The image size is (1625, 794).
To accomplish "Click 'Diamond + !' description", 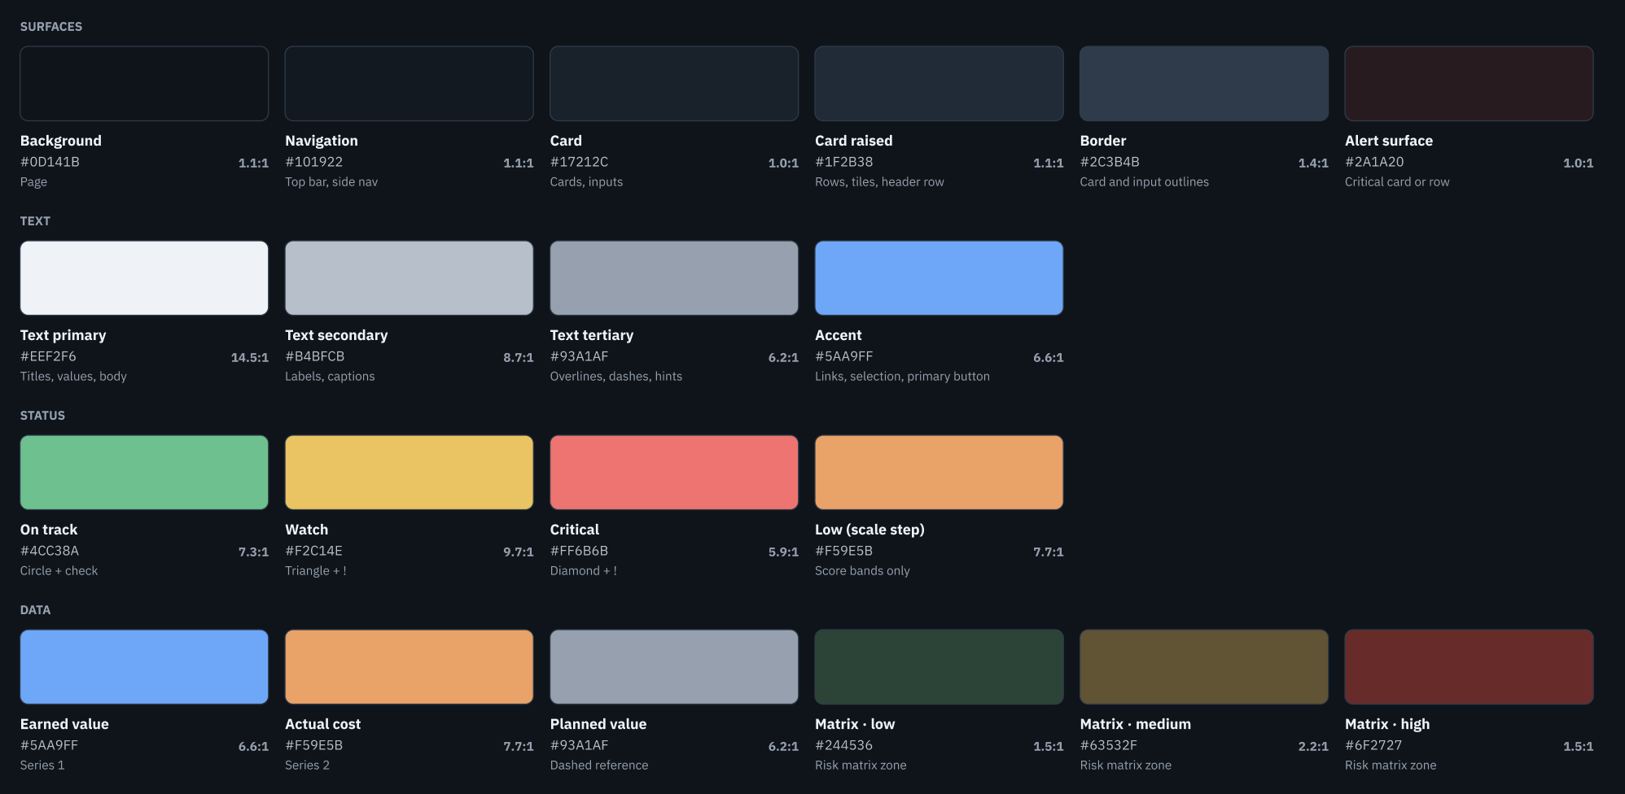I will point(584,571).
